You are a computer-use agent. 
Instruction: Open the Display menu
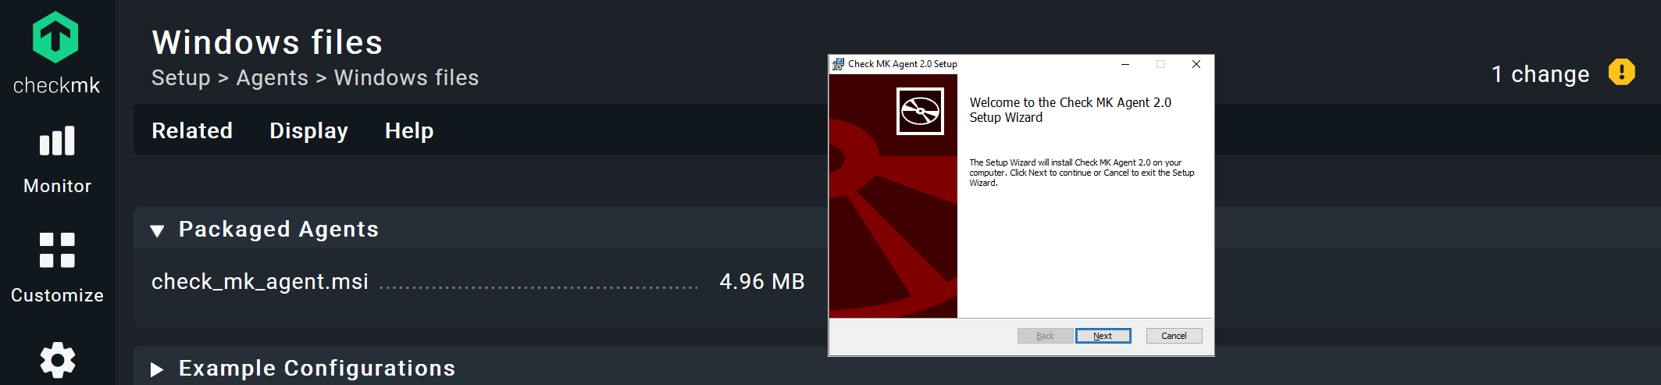pyautogui.click(x=308, y=130)
